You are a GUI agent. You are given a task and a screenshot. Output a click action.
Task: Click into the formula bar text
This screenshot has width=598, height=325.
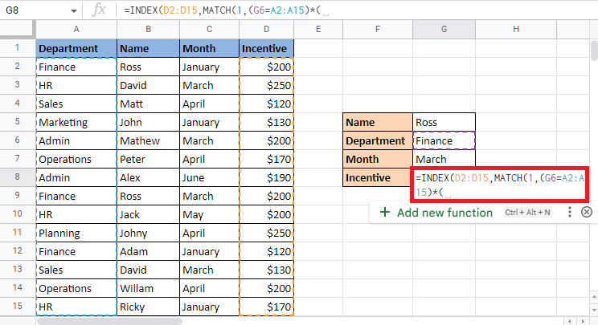click(322, 11)
